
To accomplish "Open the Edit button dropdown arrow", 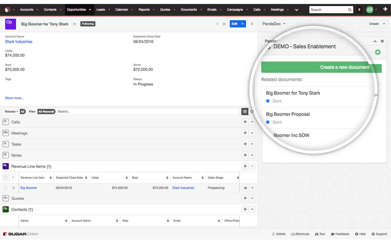I will (243, 24).
